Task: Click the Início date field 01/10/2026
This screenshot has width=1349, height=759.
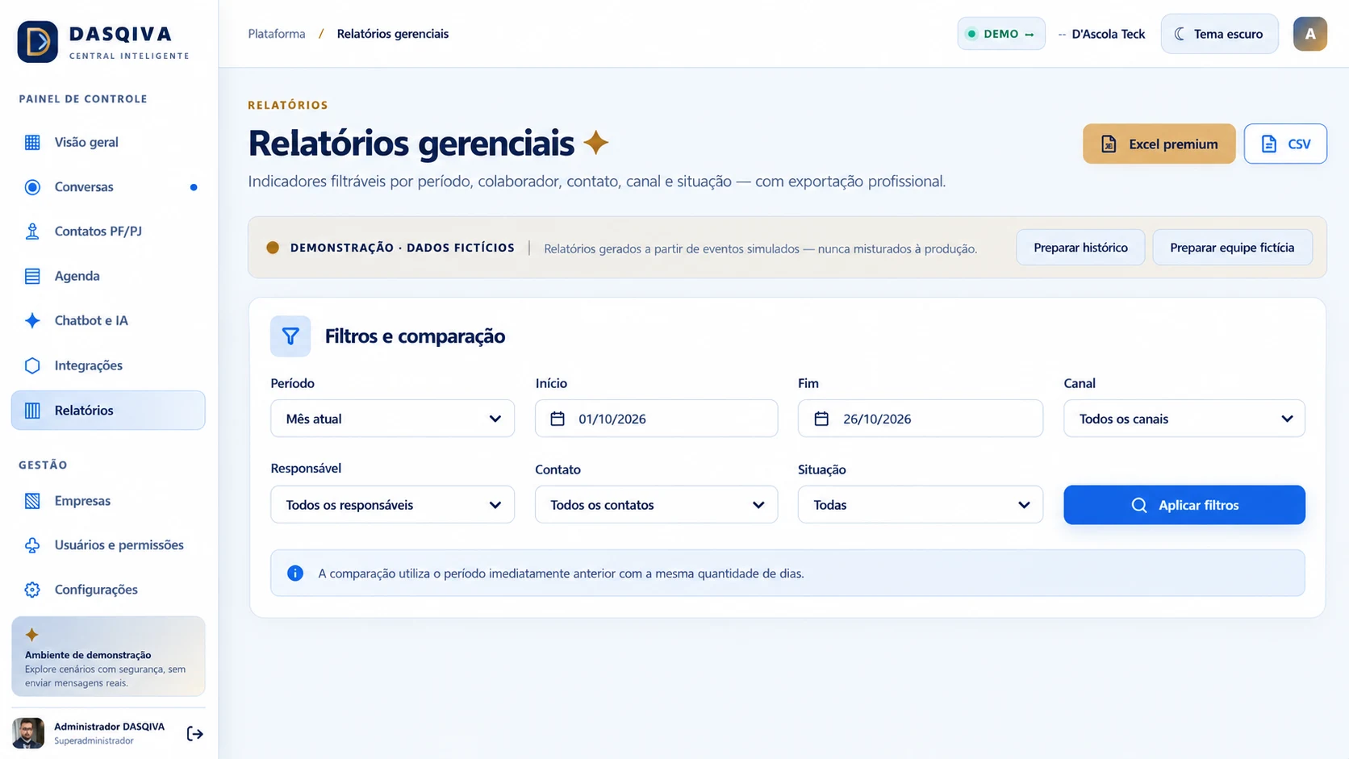Action: (x=657, y=419)
